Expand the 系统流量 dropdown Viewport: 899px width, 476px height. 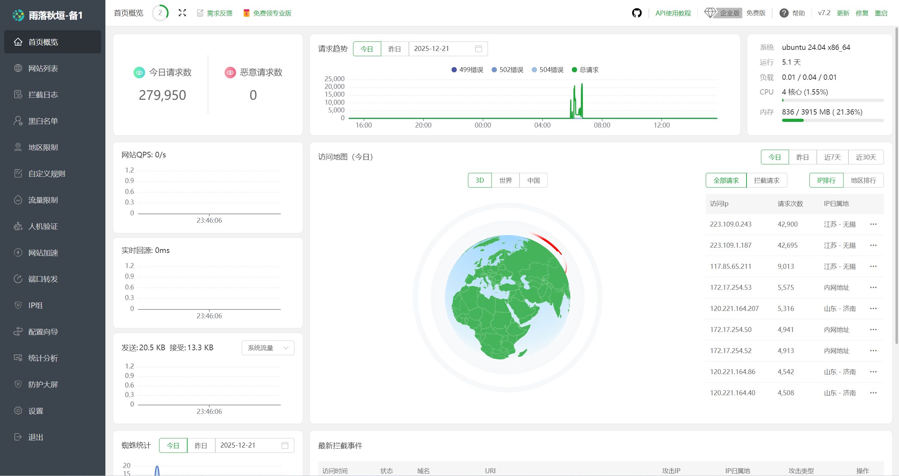(268, 348)
